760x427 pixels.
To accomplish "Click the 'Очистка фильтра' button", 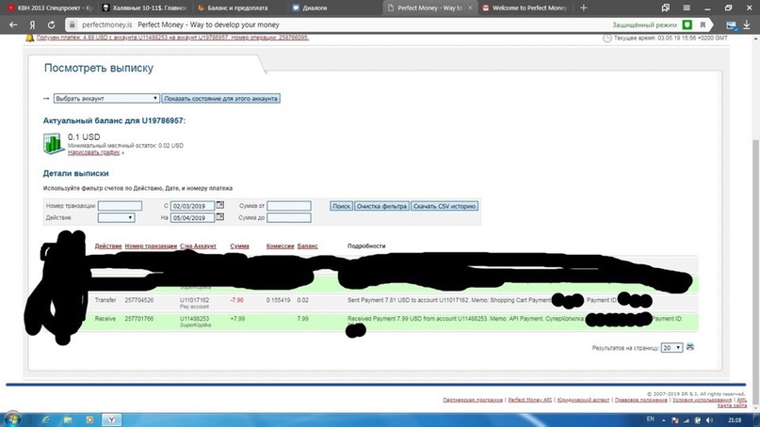I will point(381,206).
